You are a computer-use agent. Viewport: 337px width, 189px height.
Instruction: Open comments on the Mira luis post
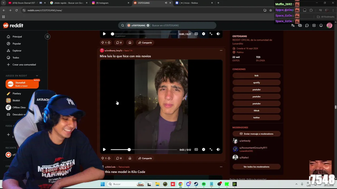(119, 158)
